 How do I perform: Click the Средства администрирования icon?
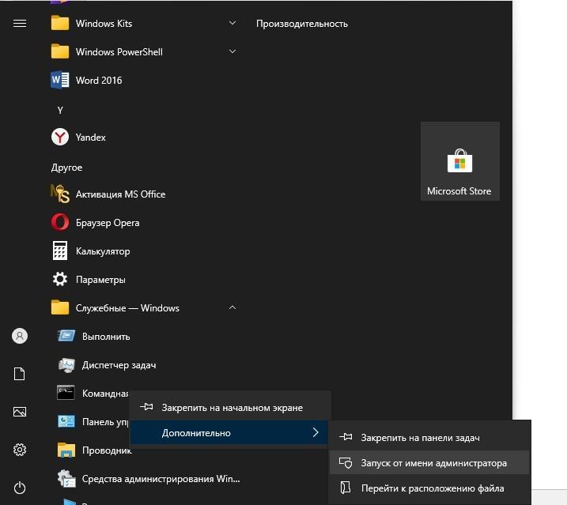66,478
